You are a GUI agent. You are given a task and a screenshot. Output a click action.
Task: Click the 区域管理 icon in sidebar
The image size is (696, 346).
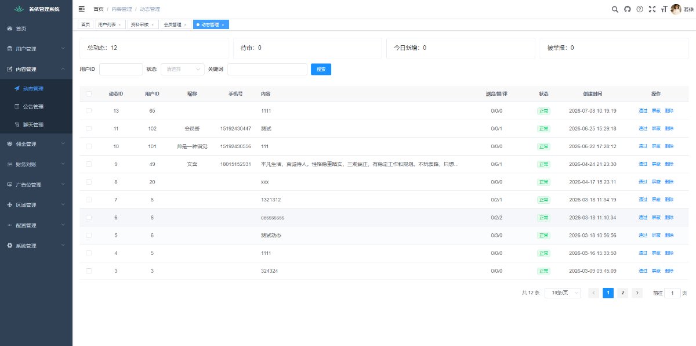[9, 205]
